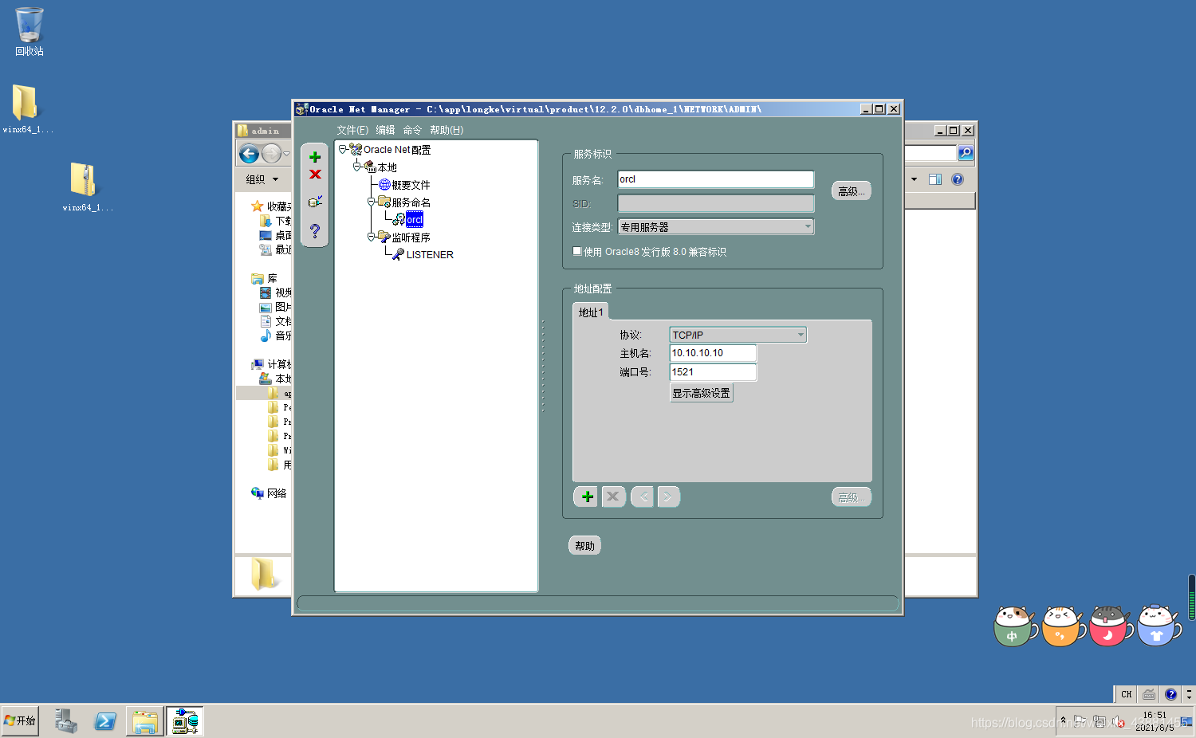The image size is (1196, 738).
Task: Open the Explorer view options dropdown arrow
Action: 914,179
